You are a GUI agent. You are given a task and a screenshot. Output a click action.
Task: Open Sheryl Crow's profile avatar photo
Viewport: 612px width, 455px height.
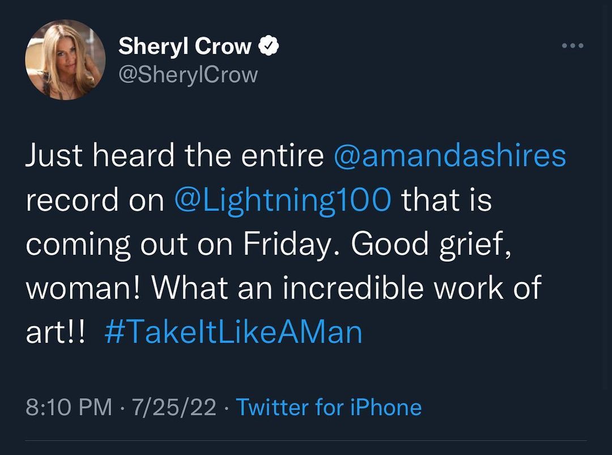coord(65,60)
